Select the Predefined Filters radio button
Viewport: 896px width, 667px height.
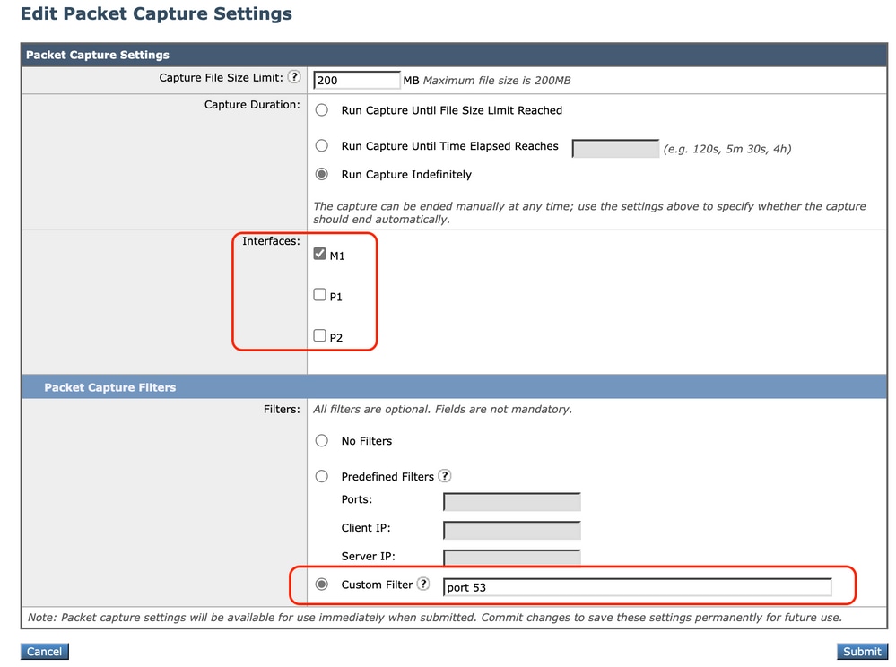point(322,476)
